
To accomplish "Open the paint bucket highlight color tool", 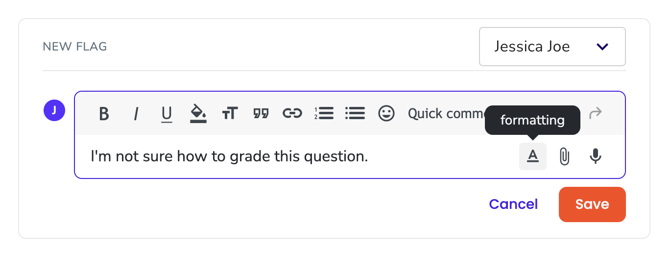I will tap(198, 114).
